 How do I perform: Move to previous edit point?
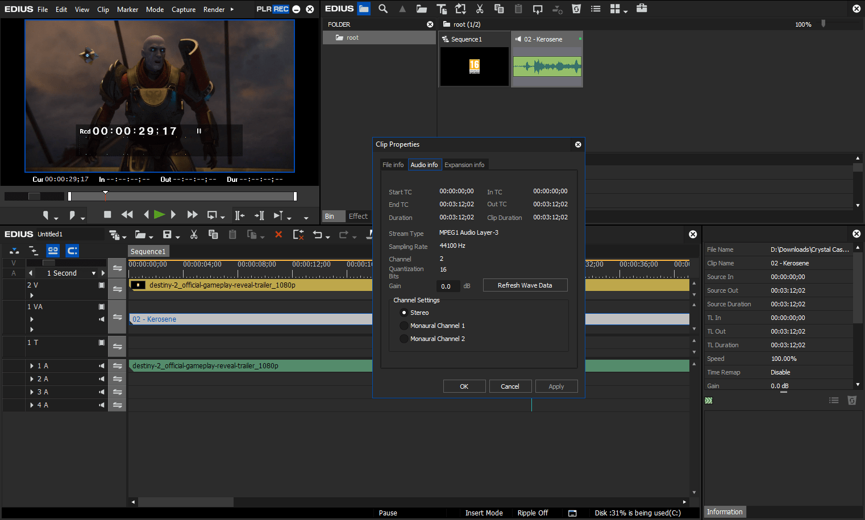click(x=239, y=215)
